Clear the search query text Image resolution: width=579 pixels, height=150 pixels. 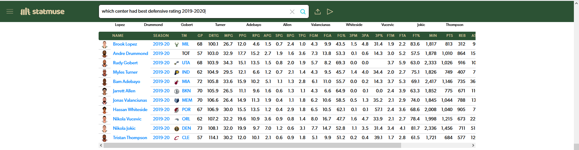[x=292, y=12]
